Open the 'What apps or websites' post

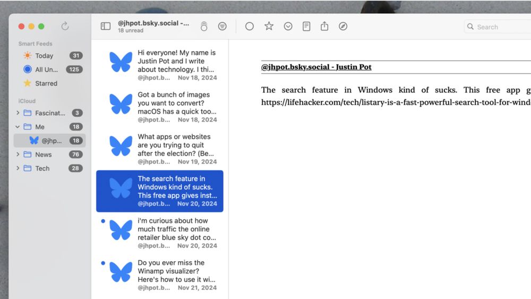[160, 149]
